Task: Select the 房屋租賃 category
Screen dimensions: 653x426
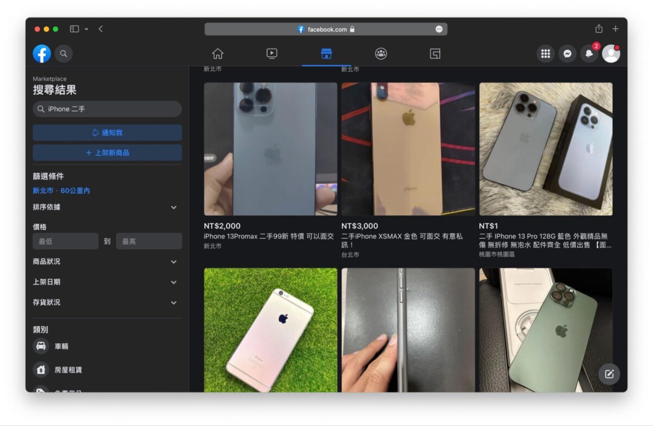Action: [107, 370]
